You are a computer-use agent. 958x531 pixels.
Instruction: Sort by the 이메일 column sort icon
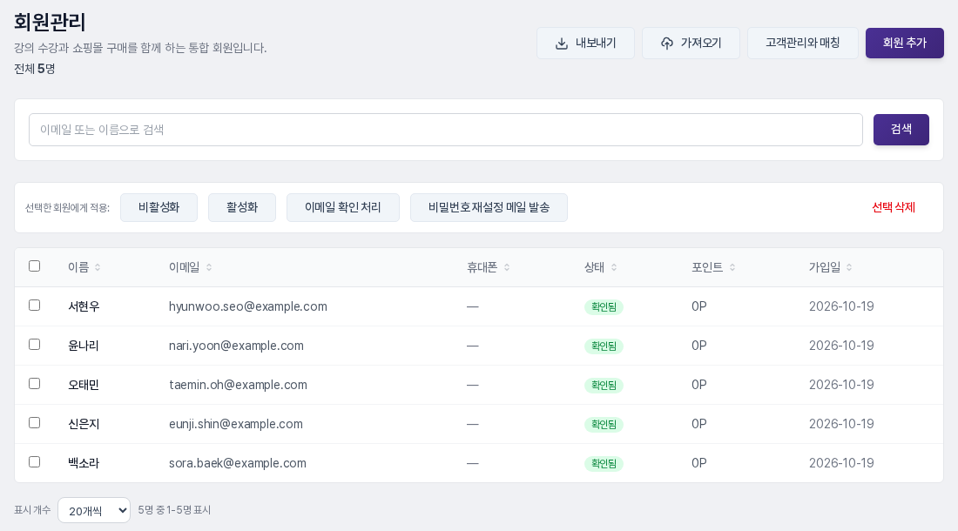209,267
